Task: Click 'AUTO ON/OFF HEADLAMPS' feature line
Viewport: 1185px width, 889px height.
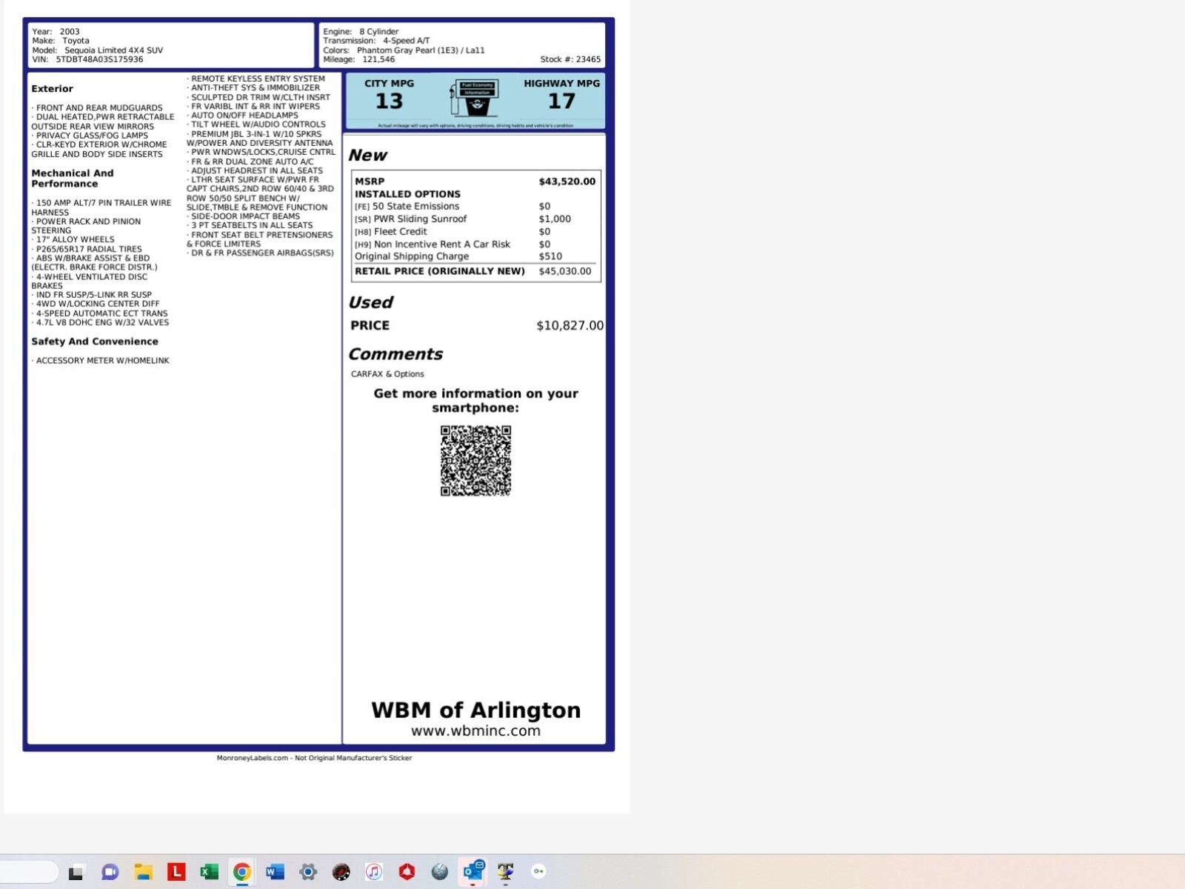Action: pyautogui.click(x=244, y=116)
